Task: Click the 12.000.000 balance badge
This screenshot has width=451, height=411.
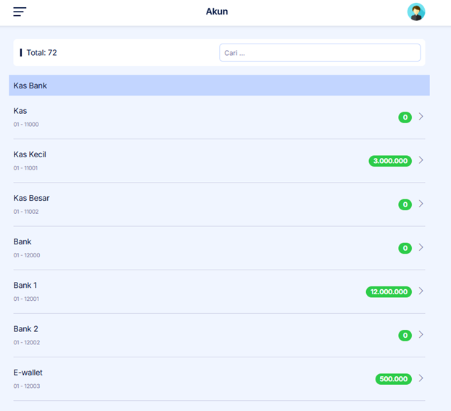Action: (x=389, y=291)
